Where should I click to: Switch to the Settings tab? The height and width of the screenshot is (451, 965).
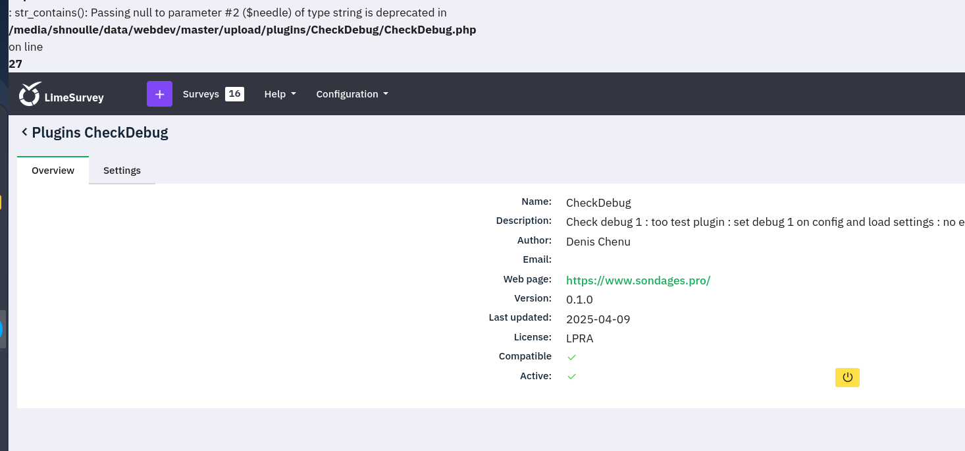coord(122,171)
